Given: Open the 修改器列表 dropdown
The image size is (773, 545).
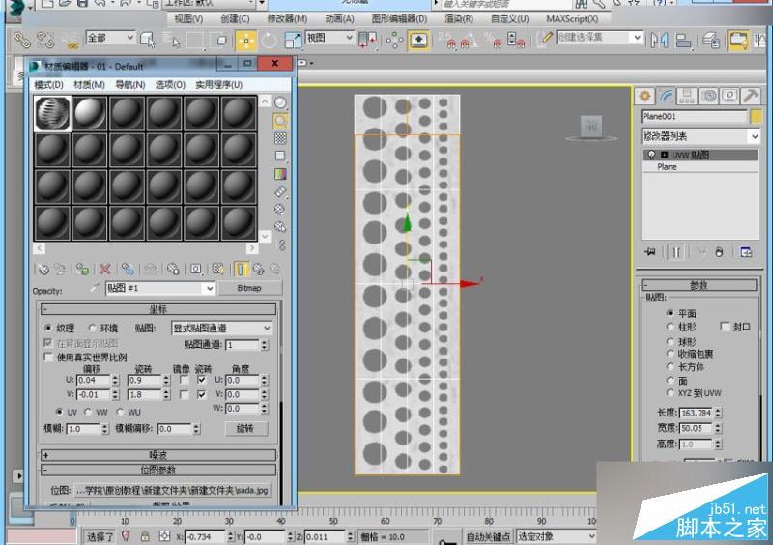Looking at the screenshot, I should (700, 136).
